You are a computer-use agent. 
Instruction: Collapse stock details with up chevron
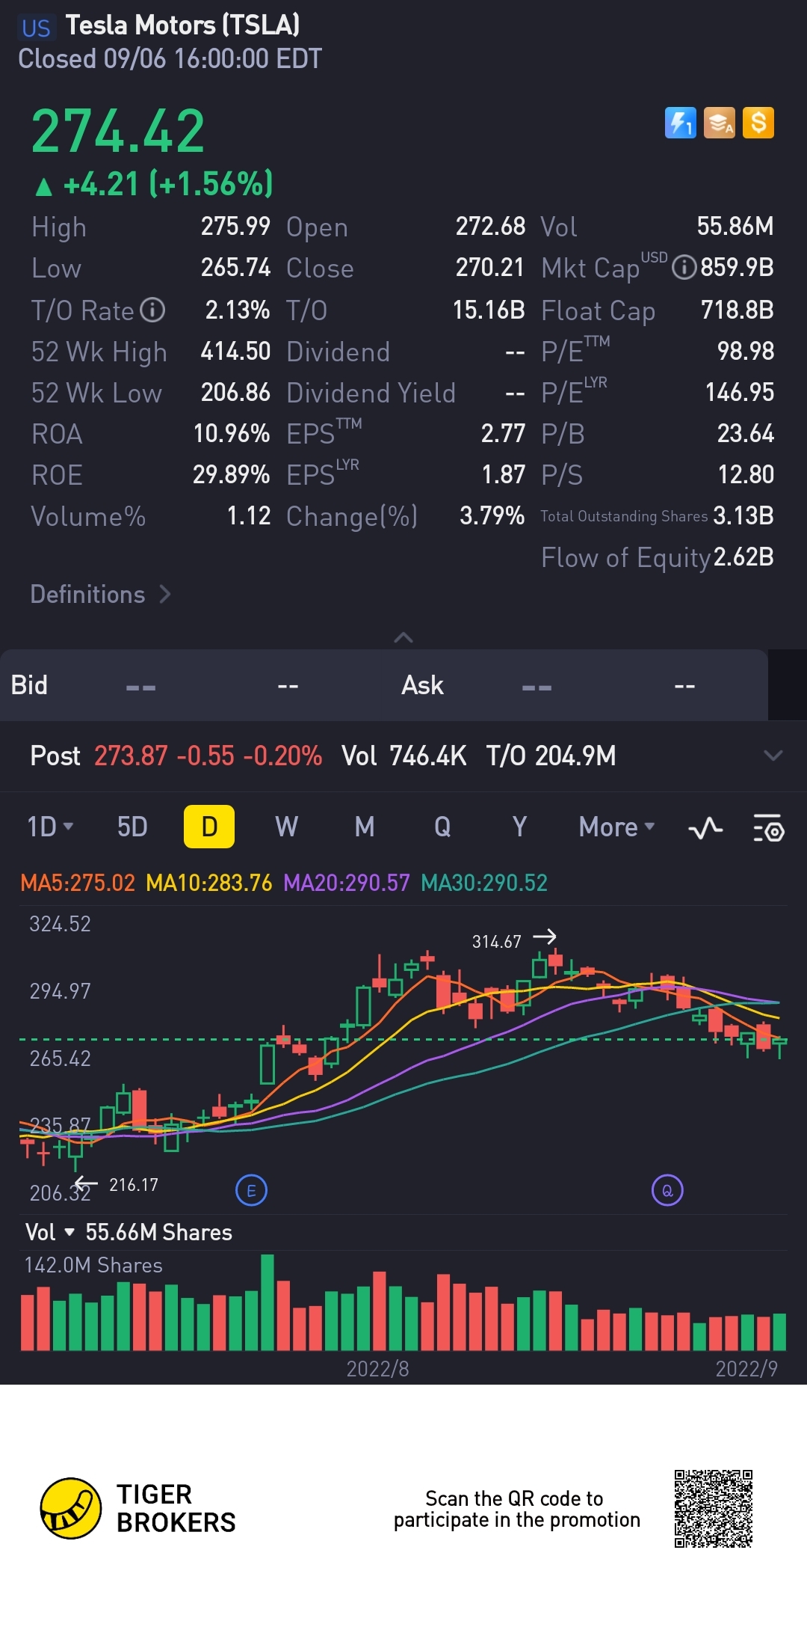403,637
